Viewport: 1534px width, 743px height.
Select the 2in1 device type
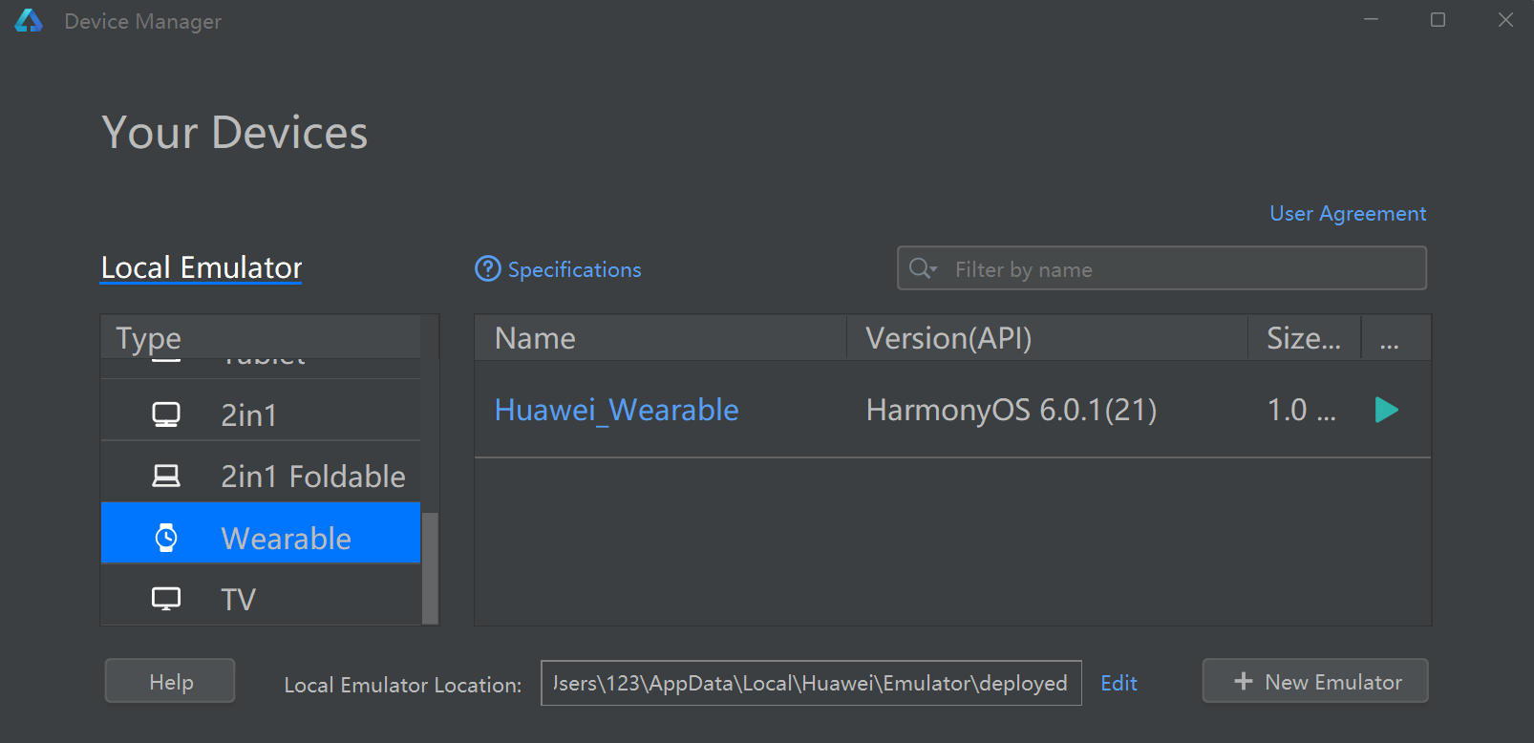point(261,414)
